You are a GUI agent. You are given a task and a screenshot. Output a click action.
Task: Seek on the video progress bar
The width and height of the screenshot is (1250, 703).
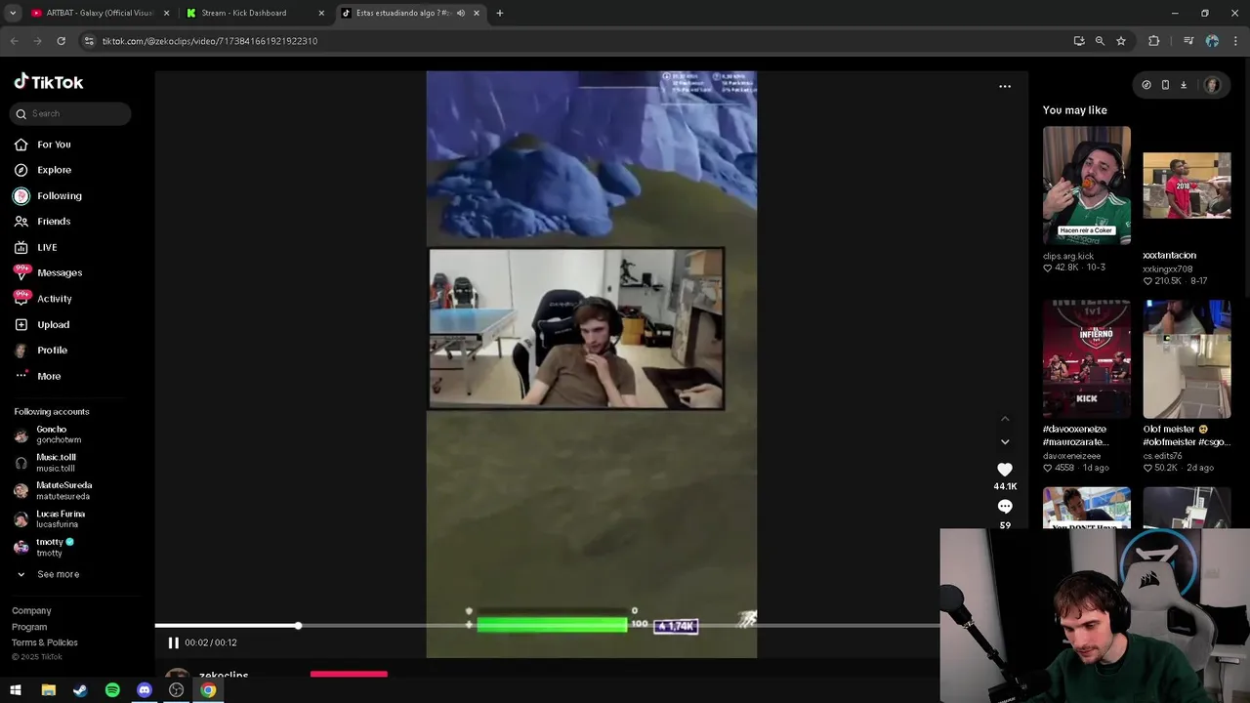click(x=547, y=625)
